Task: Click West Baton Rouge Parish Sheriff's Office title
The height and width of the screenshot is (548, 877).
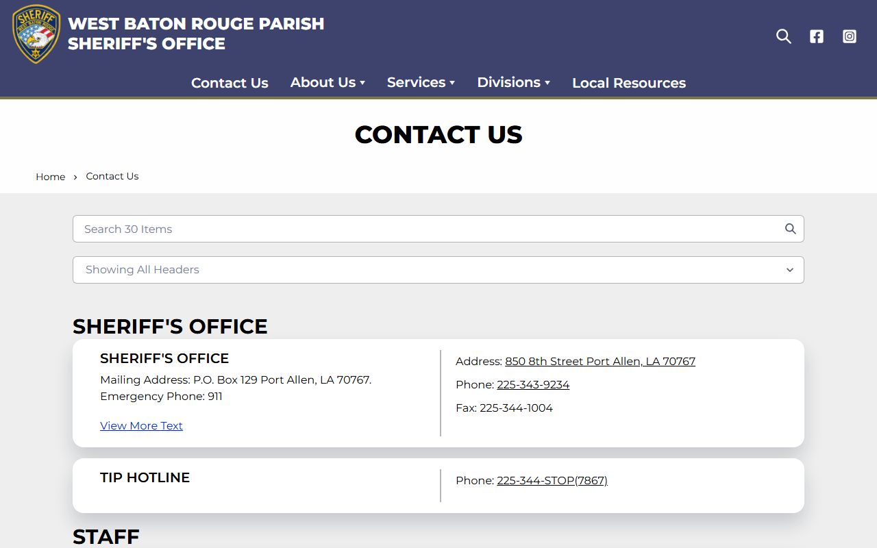Action: point(196,34)
